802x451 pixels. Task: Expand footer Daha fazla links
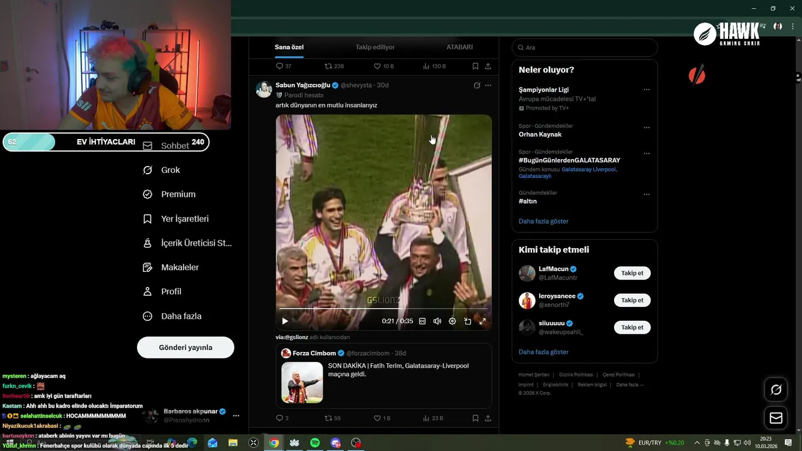pos(630,385)
